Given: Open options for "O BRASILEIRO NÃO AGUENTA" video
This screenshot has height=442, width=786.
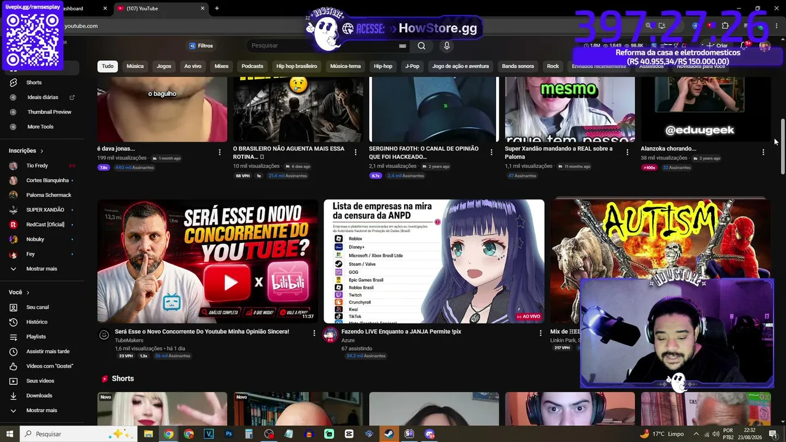Looking at the screenshot, I should tap(356, 152).
